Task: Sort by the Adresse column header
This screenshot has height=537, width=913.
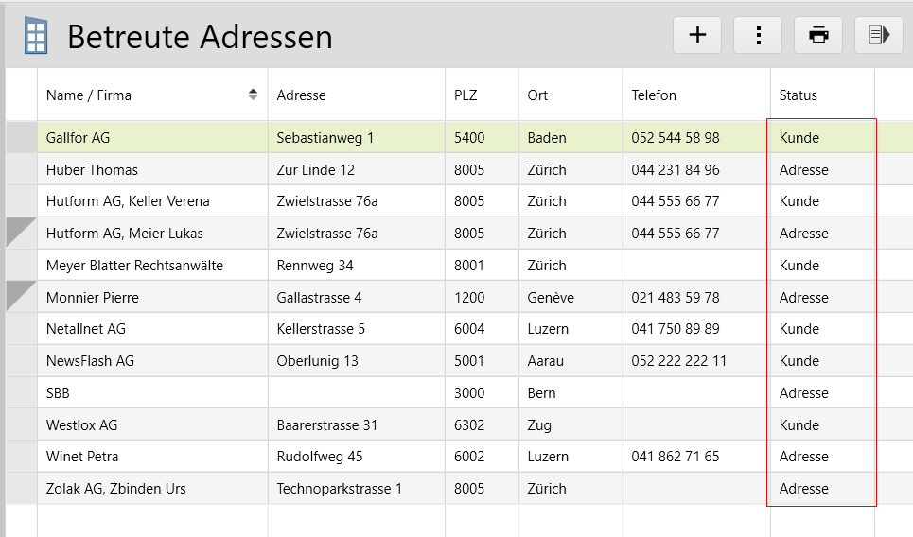Action: coord(301,95)
